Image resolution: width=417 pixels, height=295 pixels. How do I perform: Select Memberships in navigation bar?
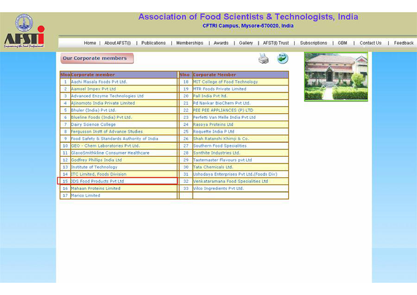189,43
